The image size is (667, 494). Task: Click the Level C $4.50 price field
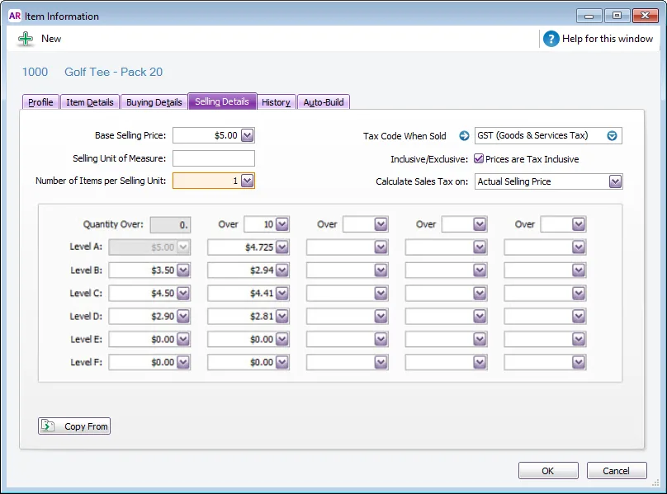pos(143,293)
